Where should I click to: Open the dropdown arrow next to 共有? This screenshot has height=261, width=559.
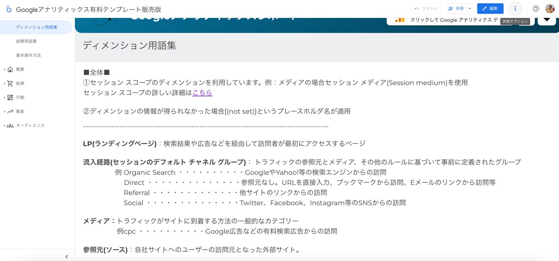pyautogui.click(x=470, y=9)
